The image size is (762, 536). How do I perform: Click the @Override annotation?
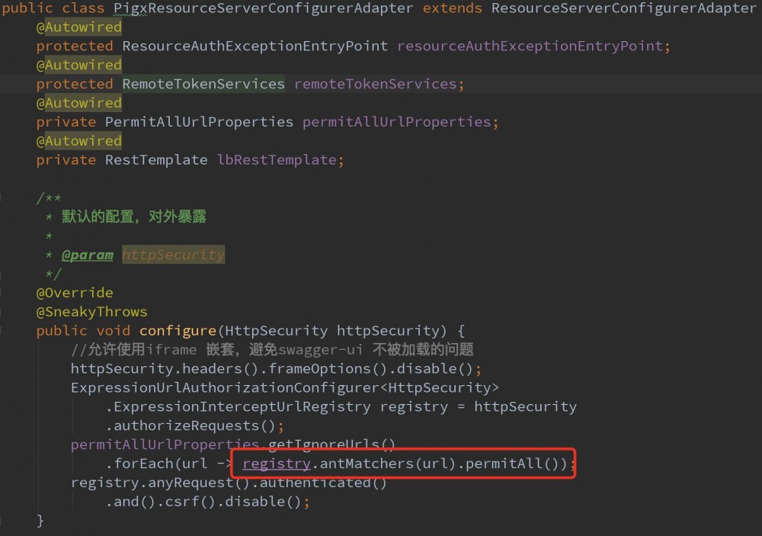point(75,292)
